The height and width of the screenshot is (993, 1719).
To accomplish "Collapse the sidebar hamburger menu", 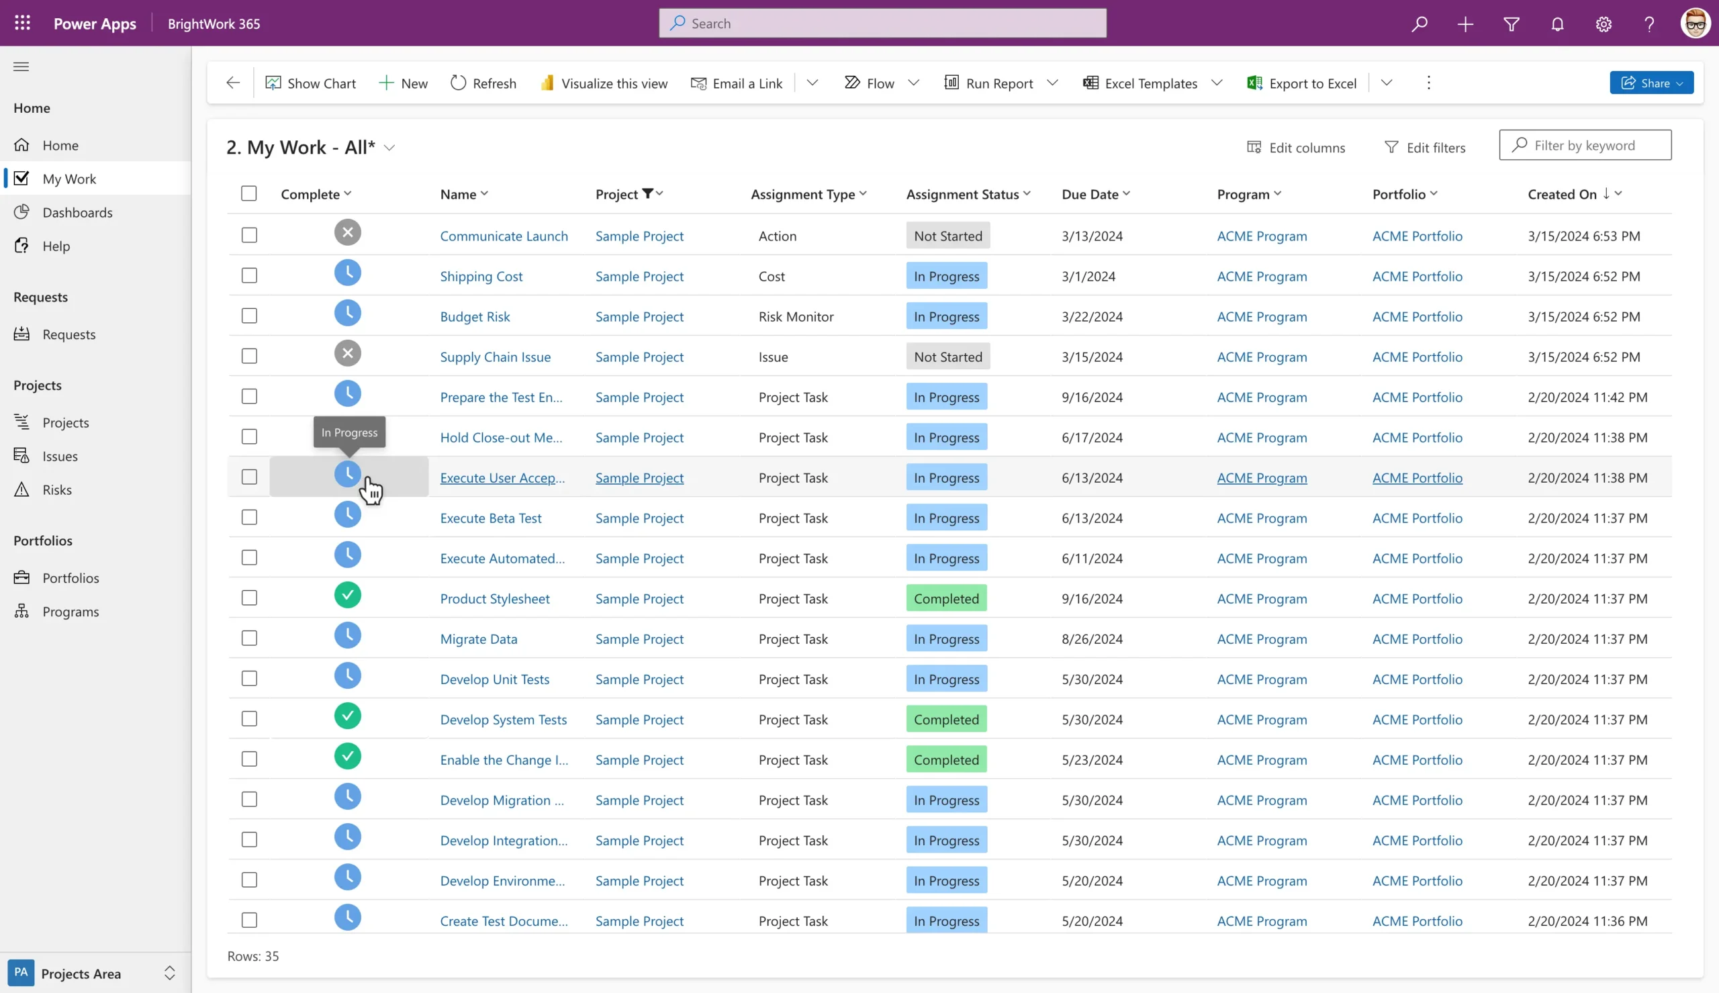I will (x=21, y=66).
